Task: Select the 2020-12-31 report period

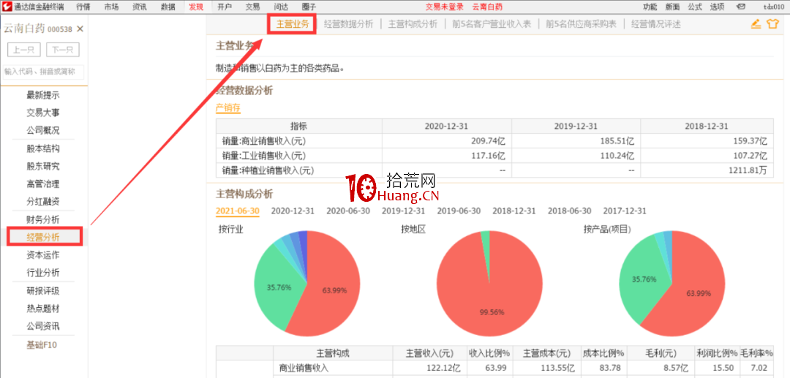Action: 293,211
